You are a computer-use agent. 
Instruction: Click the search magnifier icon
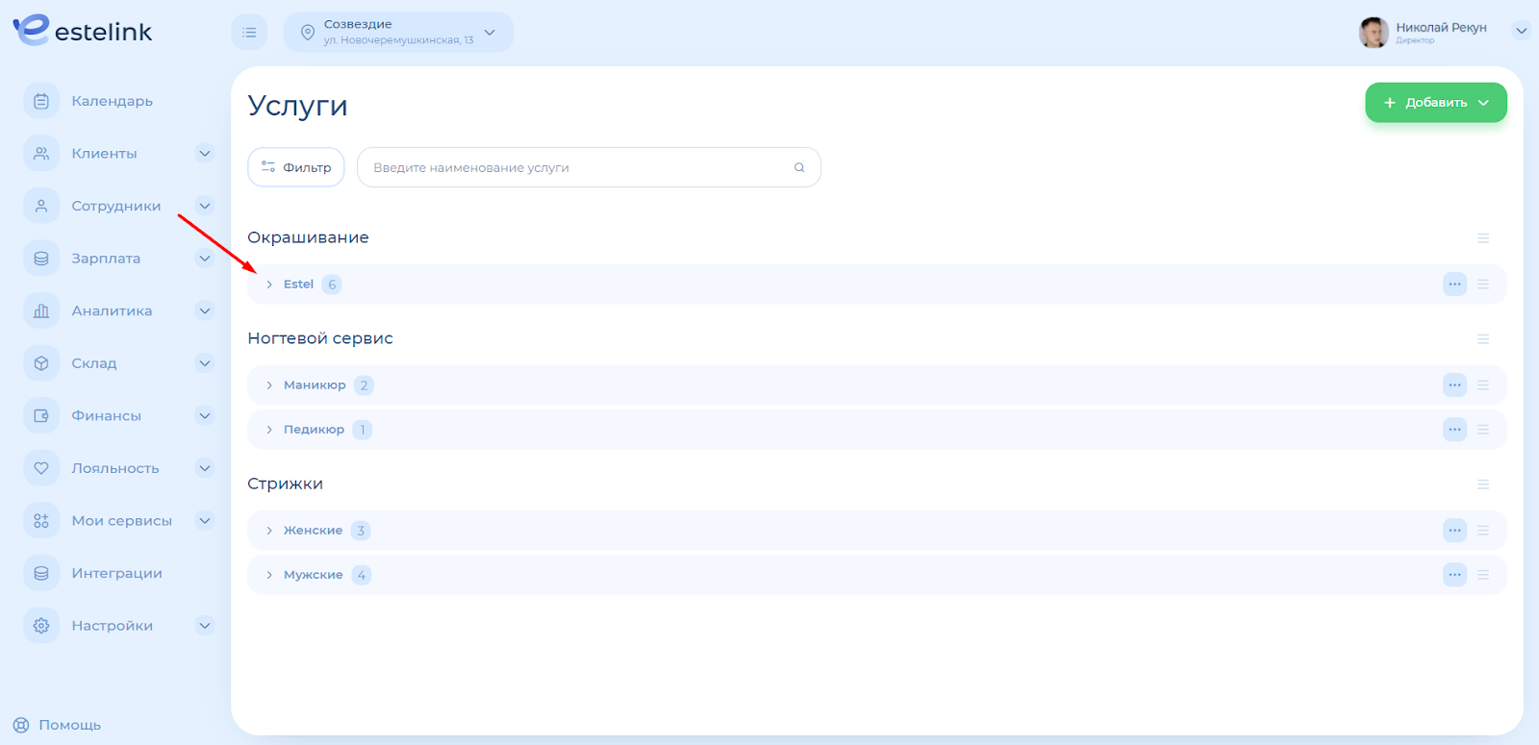[x=798, y=167]
